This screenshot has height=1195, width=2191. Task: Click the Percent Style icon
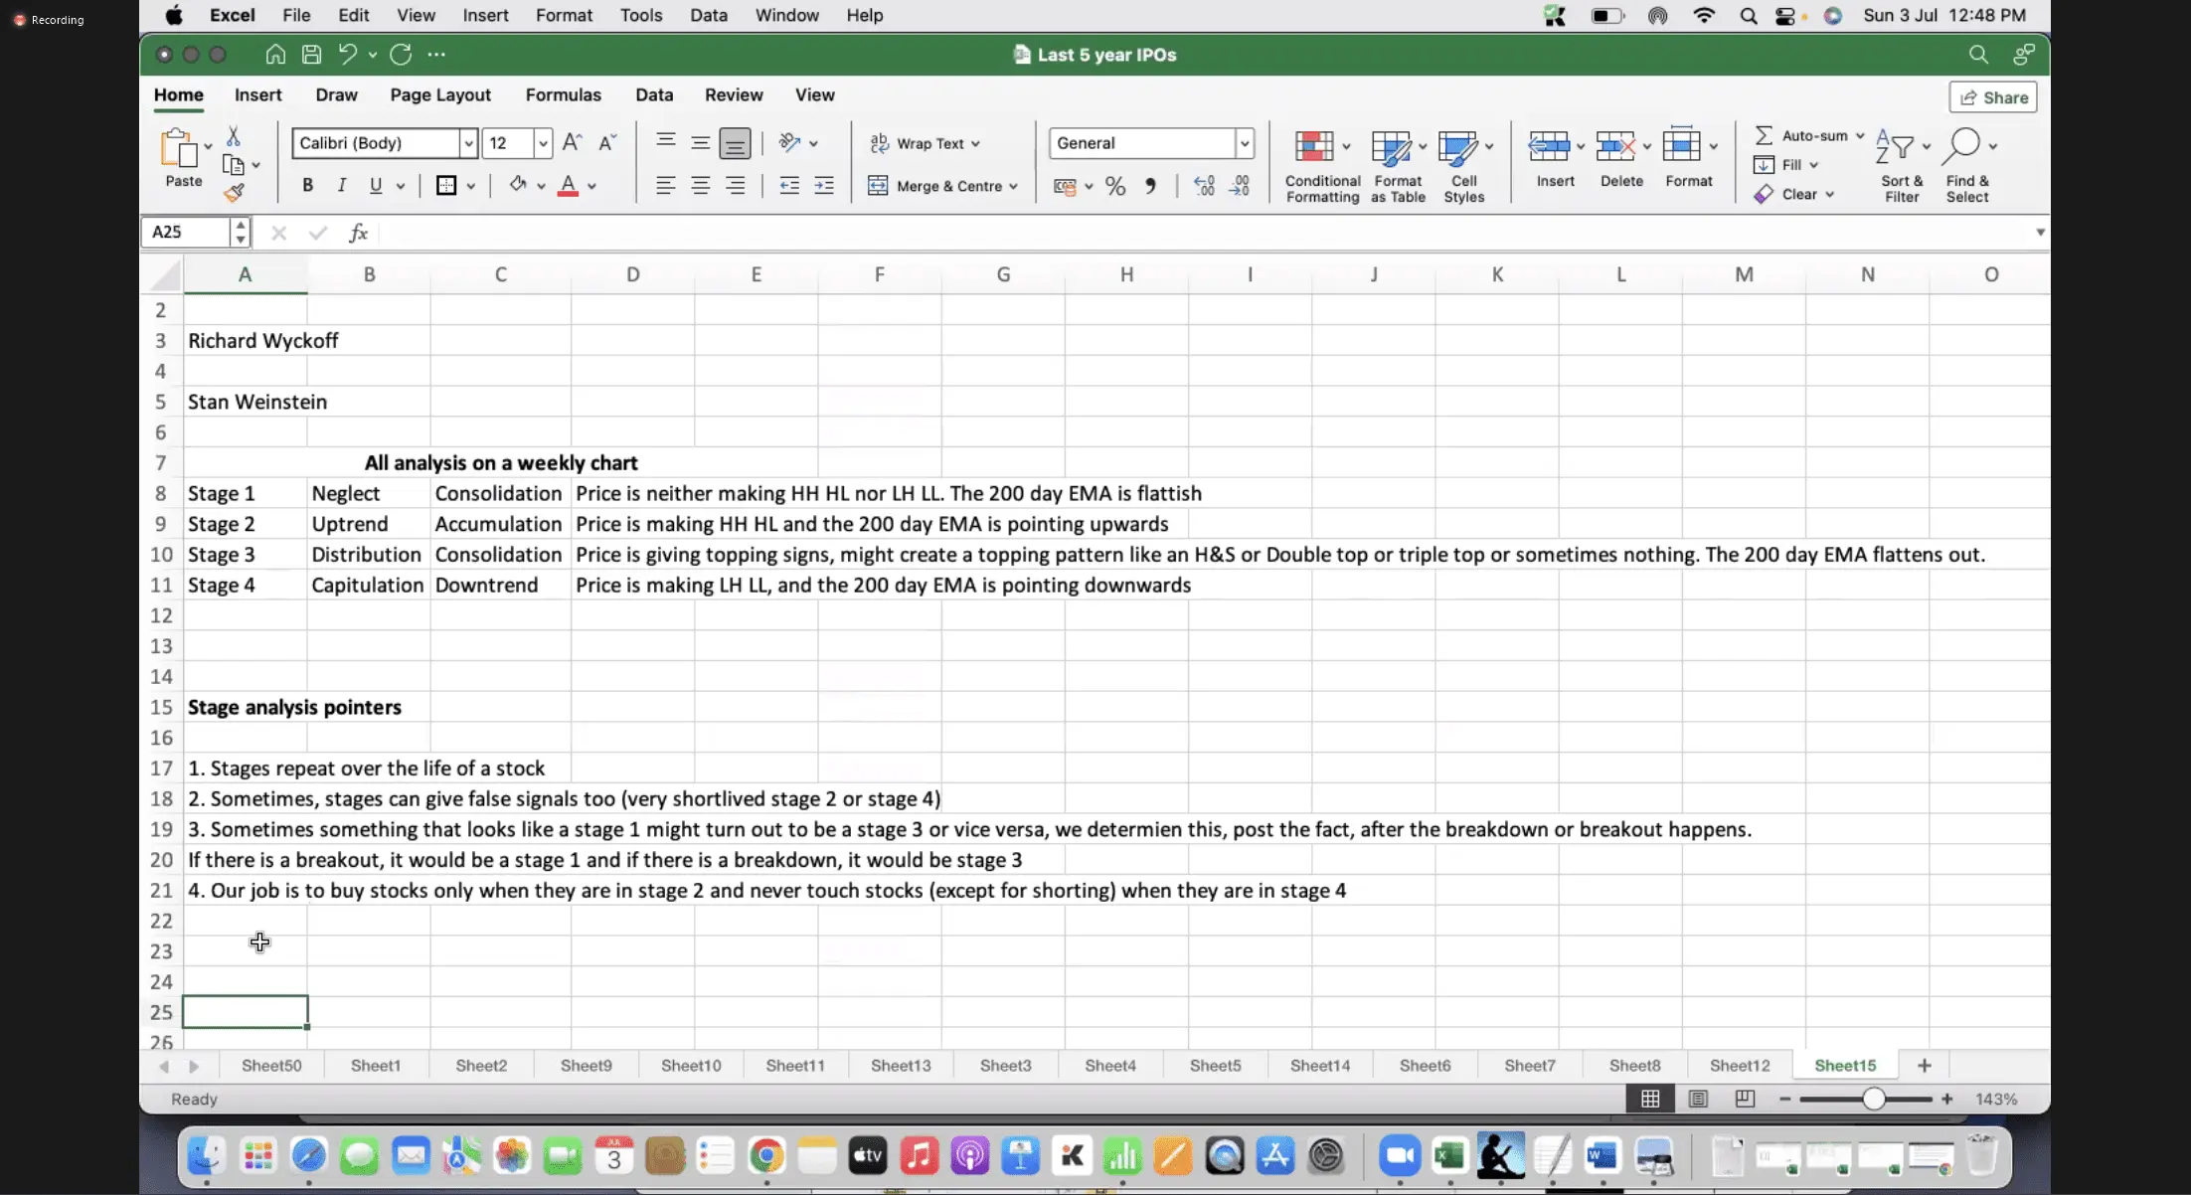(x=1115, y=186)
